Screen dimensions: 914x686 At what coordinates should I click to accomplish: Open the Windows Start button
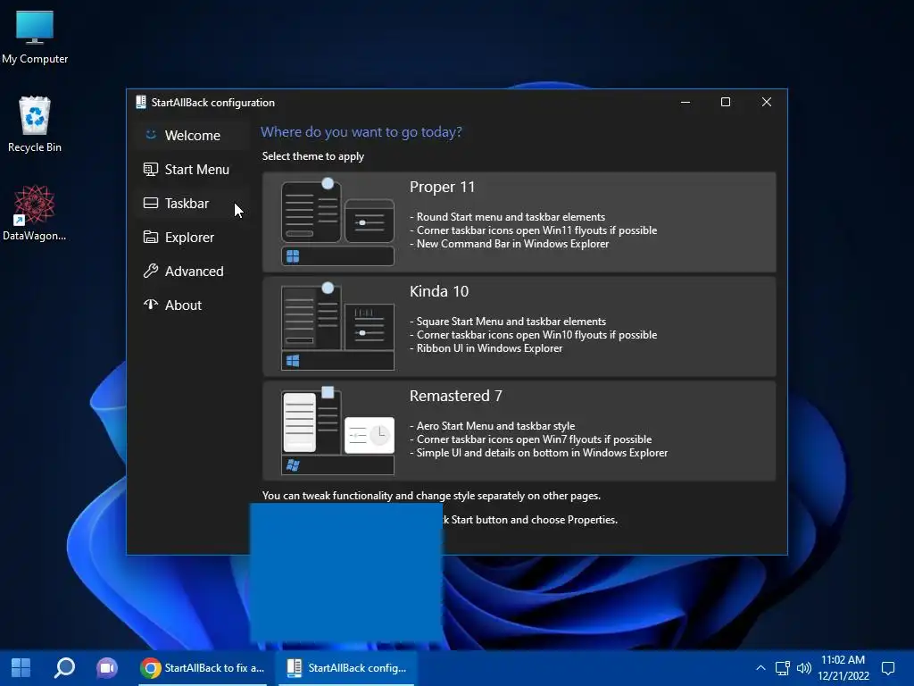point(21,668)
